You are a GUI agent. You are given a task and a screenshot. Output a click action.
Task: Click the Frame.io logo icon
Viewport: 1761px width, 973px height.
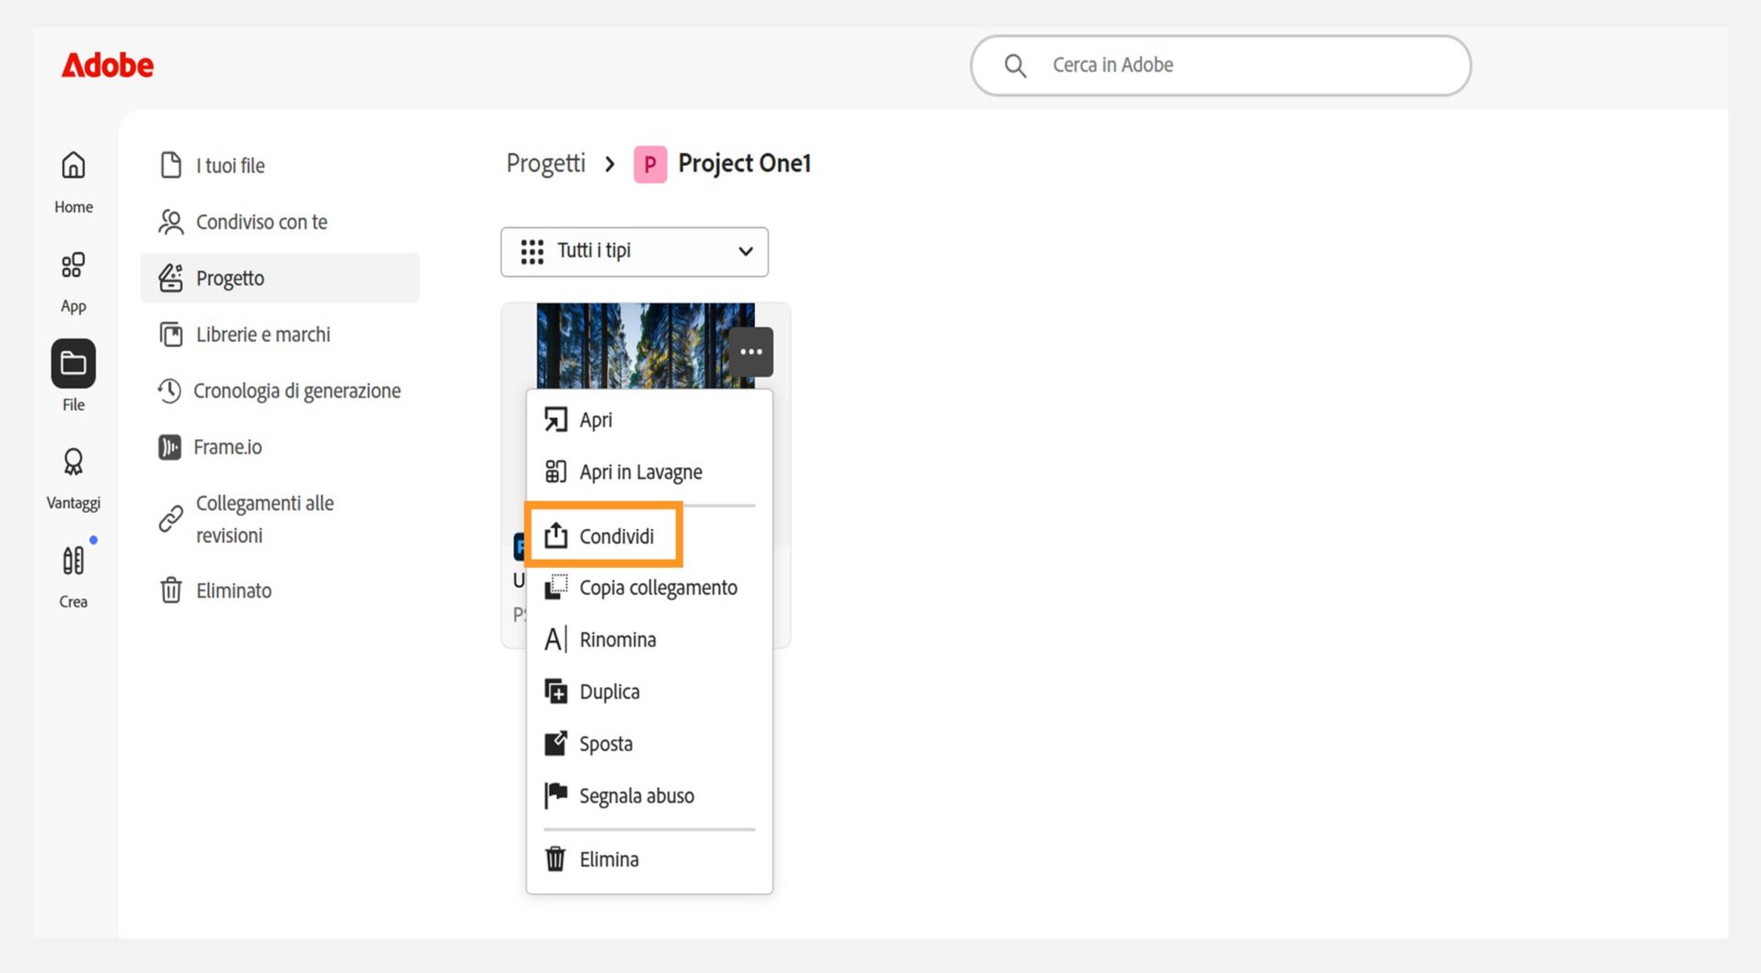[x=169, y=447]
